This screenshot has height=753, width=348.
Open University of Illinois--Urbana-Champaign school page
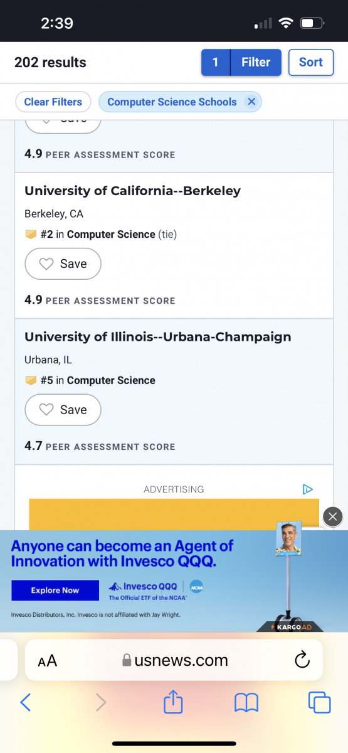158,337
